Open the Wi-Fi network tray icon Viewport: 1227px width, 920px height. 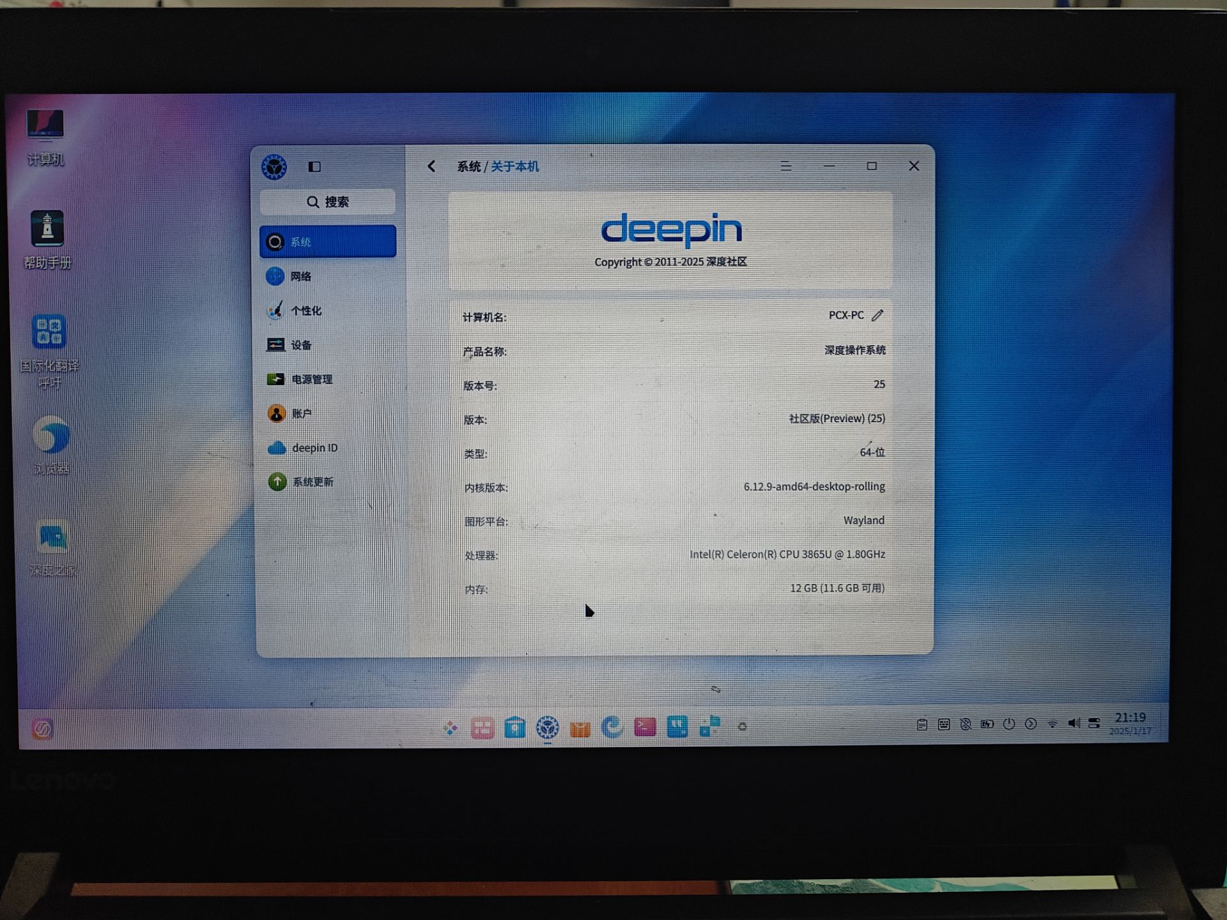[x=1052, y=724]
